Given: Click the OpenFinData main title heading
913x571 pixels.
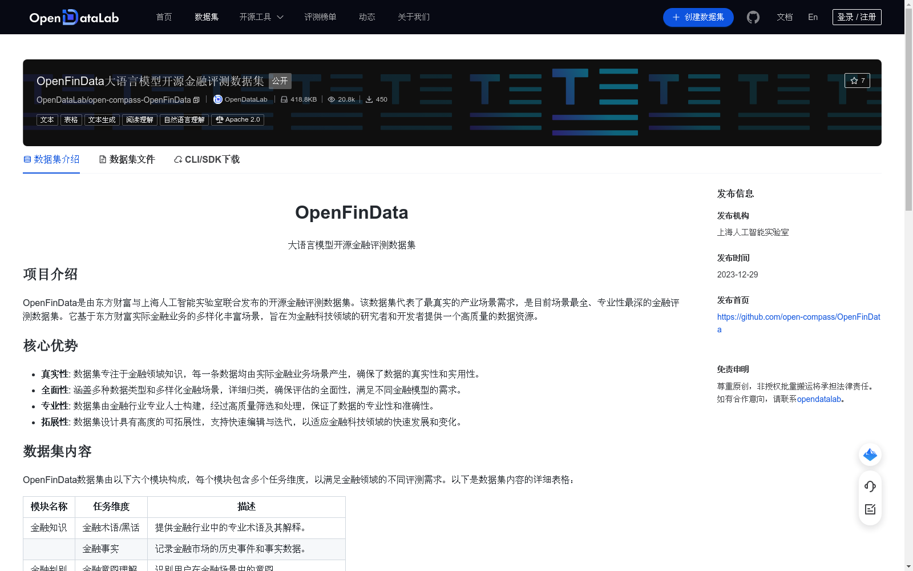Looking at the screenshot, I should (352, 212).
